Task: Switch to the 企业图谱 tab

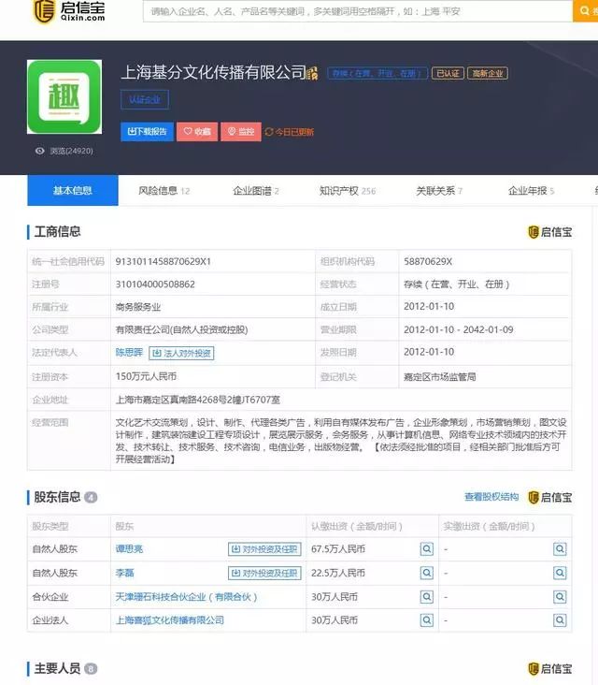Action: pos(256,191)
